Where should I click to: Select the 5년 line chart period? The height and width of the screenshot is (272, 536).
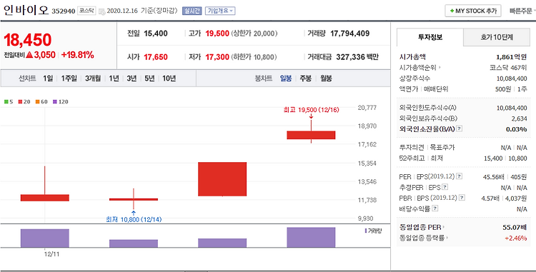(x=149, y=79)
